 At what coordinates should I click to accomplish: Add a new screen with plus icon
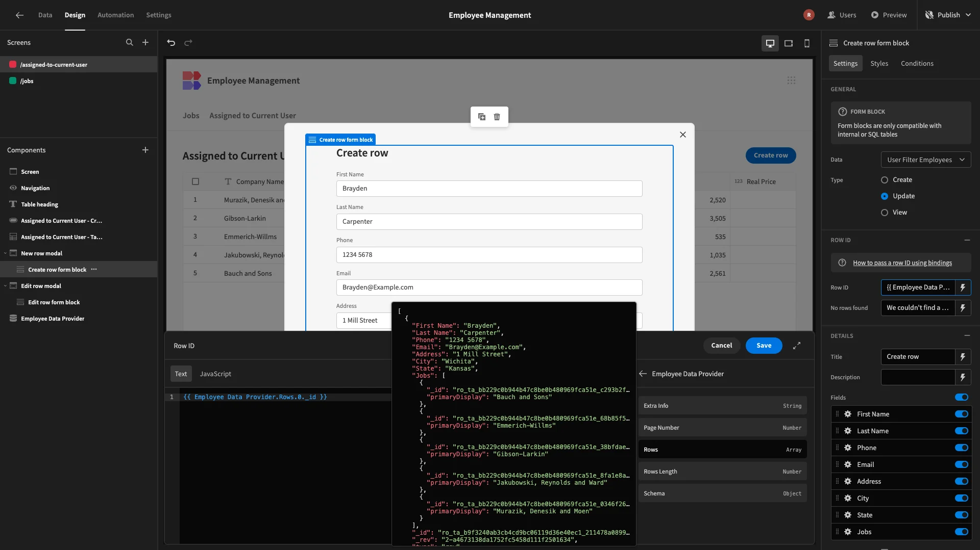(x=145, y=43)
